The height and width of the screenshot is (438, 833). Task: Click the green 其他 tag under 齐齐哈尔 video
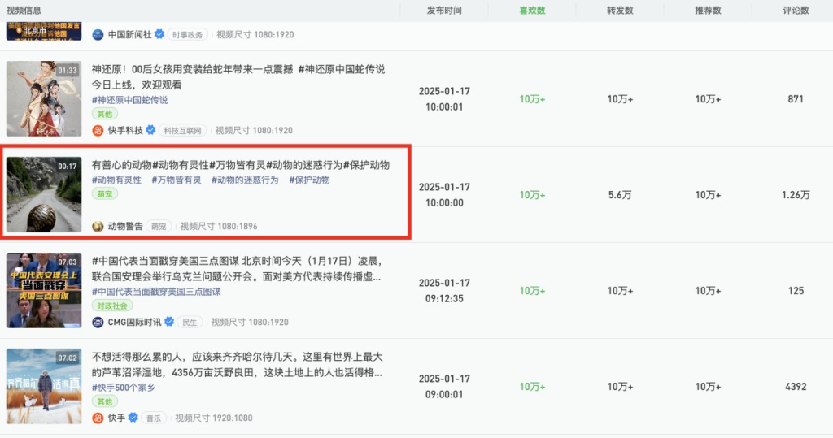coord(105,401)
